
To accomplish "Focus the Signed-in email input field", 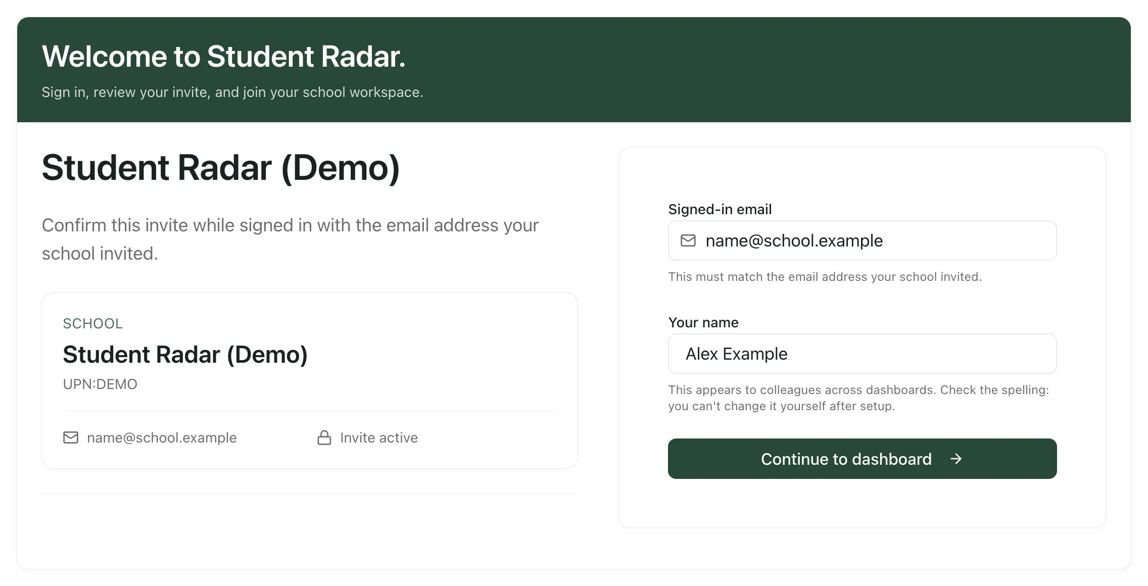I will point(862,240).
